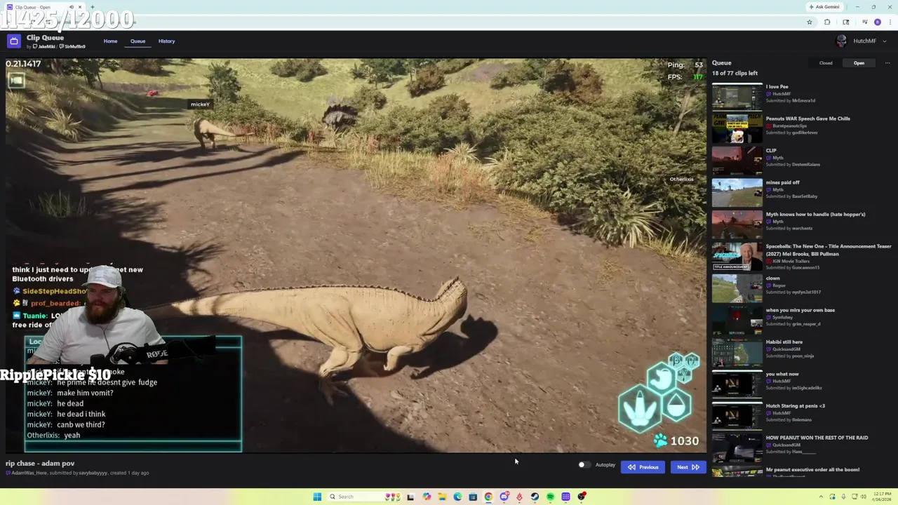
Task: Click the Burntpeanutclips channel name
Action: pos(789,126)
